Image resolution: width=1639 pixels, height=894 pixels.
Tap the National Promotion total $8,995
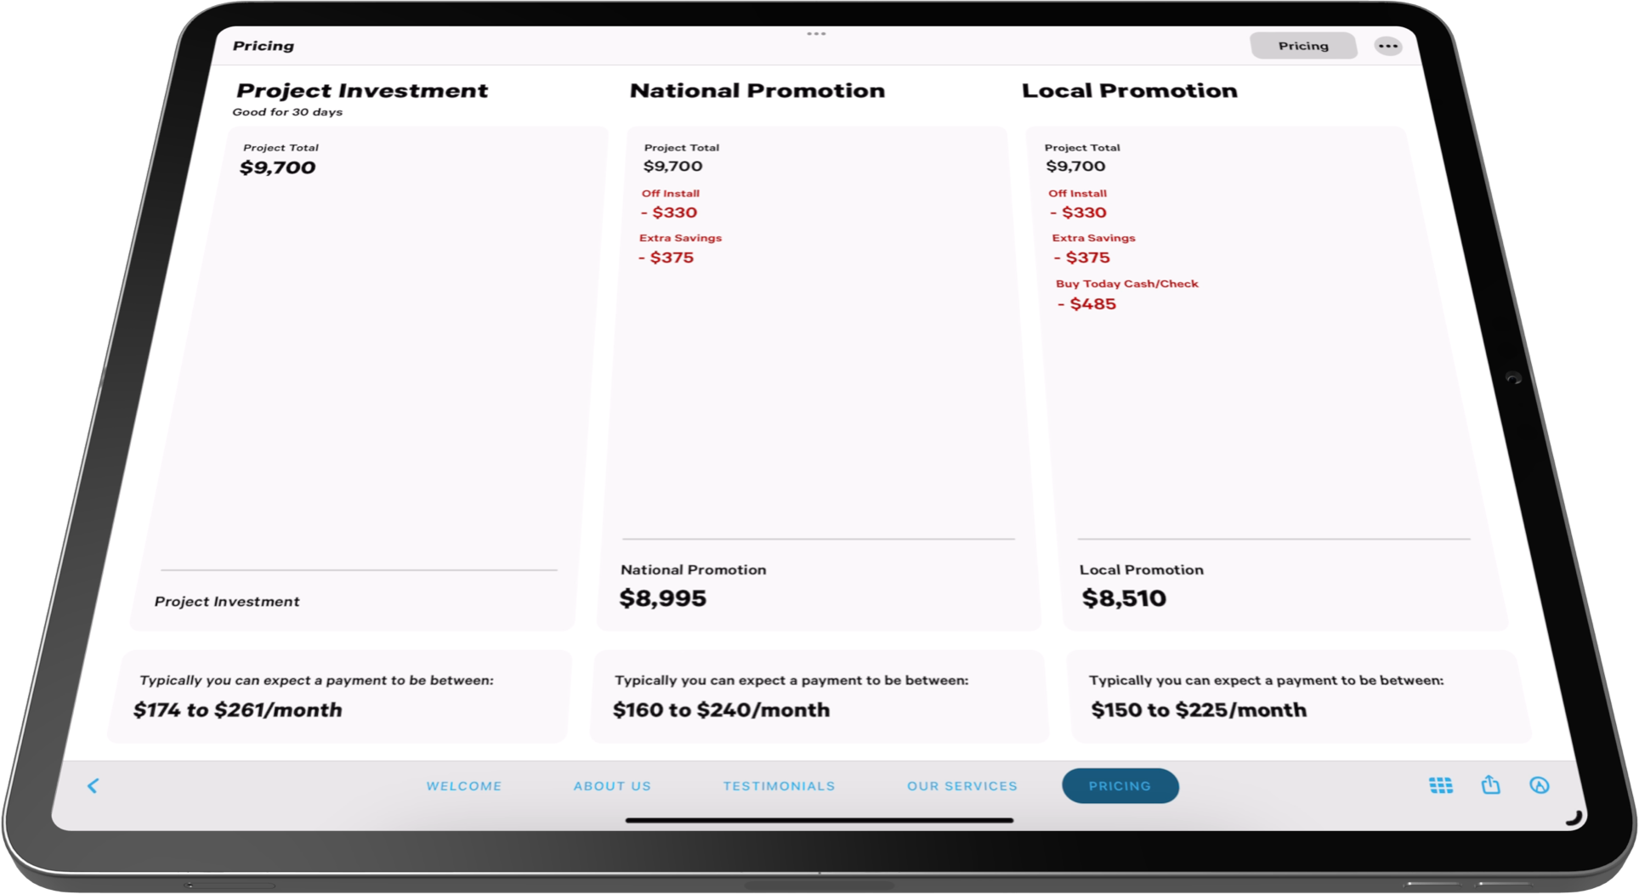664,598
